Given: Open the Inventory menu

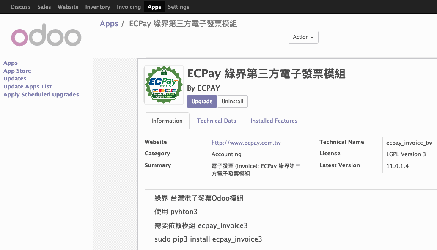Looking at the screenshot, I should click(98, 7).
